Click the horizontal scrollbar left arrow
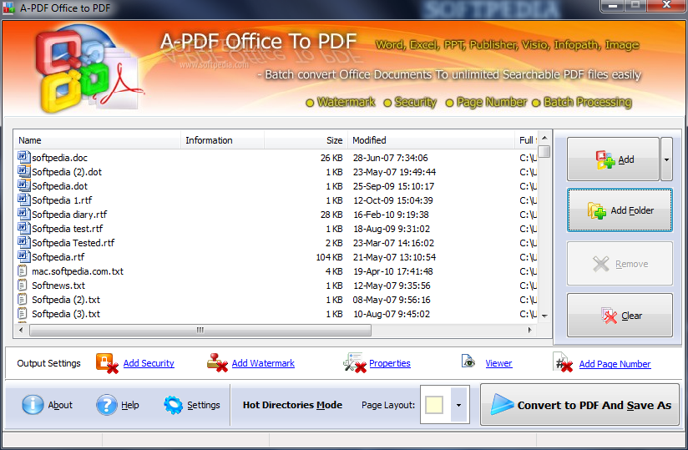688x450 pixels. point(21,330)
